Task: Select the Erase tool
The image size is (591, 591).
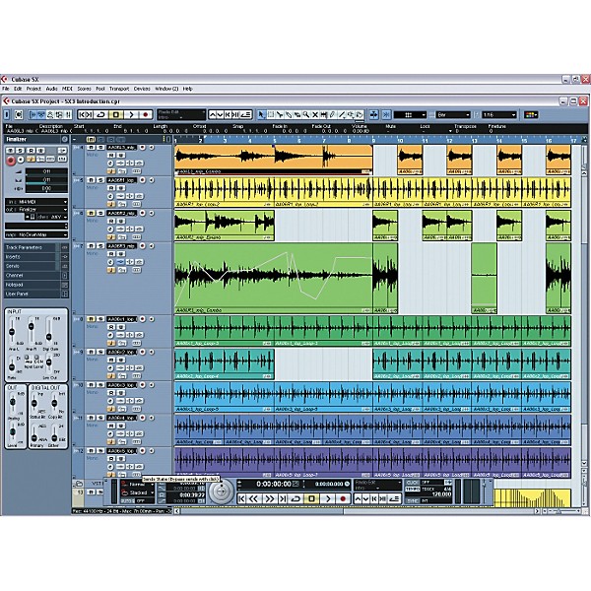Action: tap(297, 115)
